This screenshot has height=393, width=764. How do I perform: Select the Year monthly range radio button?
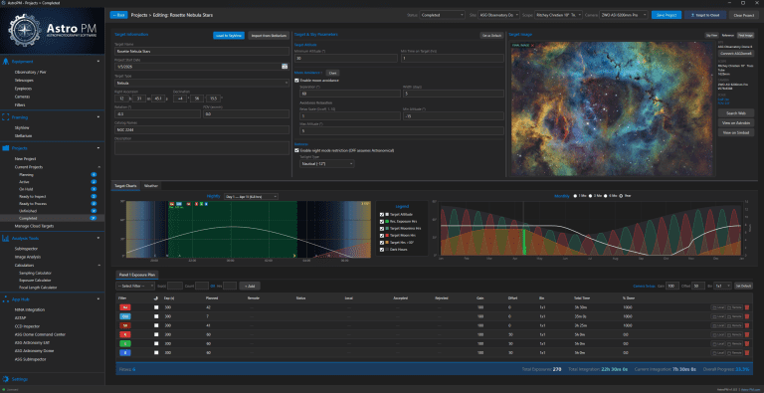coord(621,196)
